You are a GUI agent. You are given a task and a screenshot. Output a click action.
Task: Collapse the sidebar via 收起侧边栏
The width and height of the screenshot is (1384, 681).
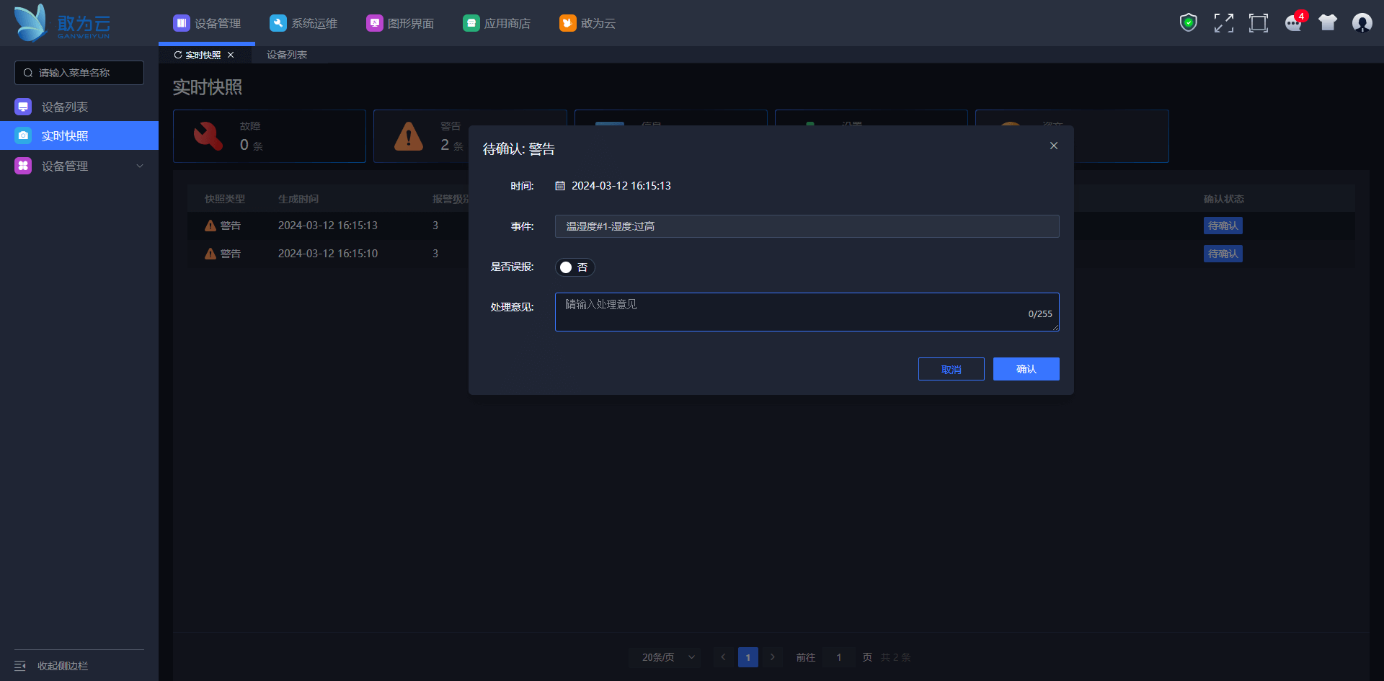point(63,666)
